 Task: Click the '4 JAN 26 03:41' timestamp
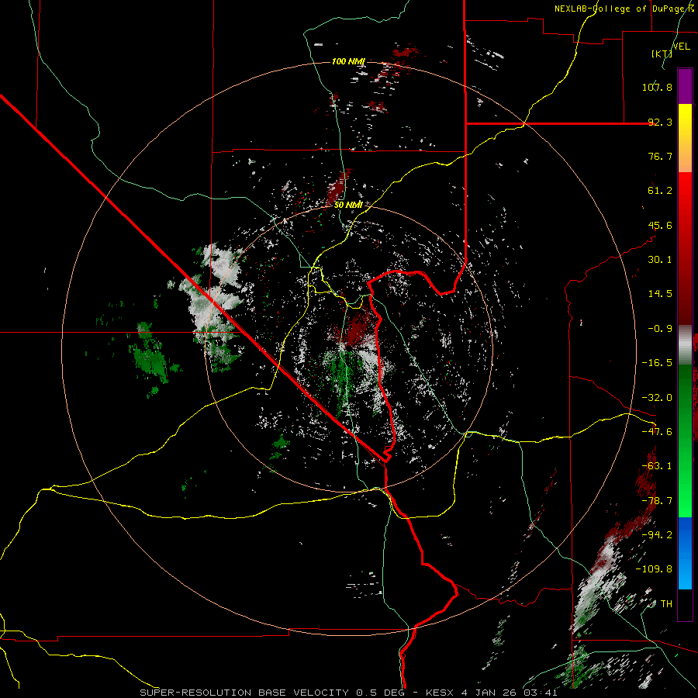[x=510, y=693]
